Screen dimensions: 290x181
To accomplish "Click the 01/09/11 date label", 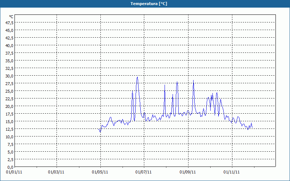I will (x=188, y=172).
